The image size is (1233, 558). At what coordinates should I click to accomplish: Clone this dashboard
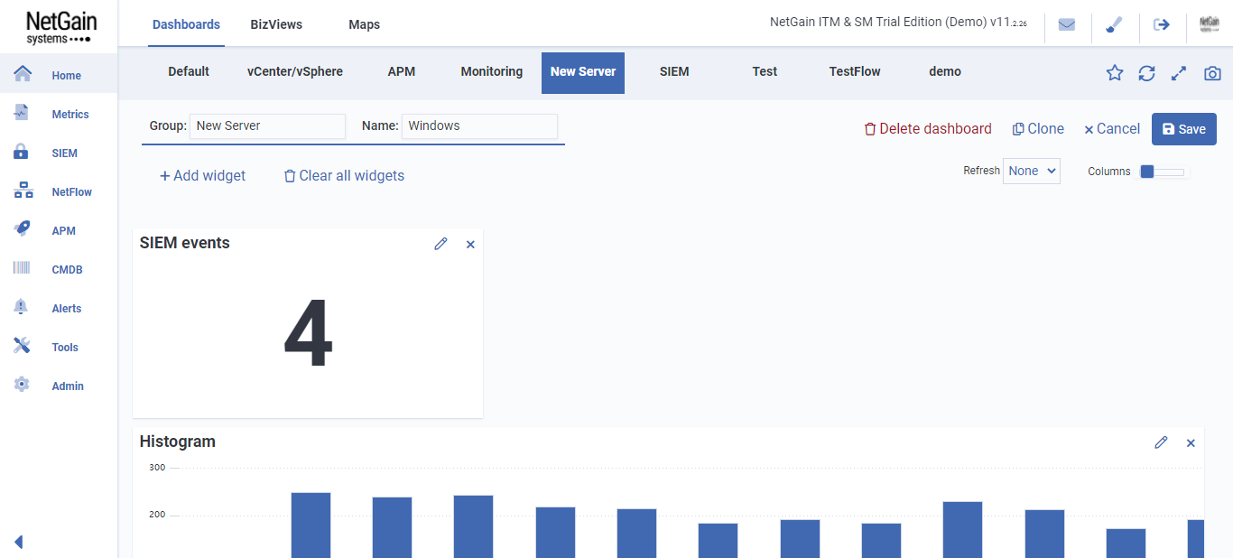click(x=1038, y=129)
